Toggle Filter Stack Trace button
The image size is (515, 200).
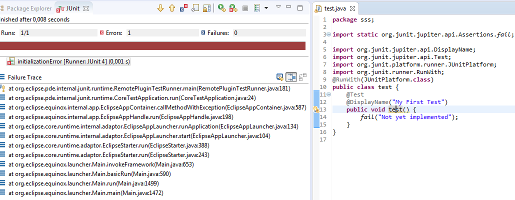(x=291, y=77)
